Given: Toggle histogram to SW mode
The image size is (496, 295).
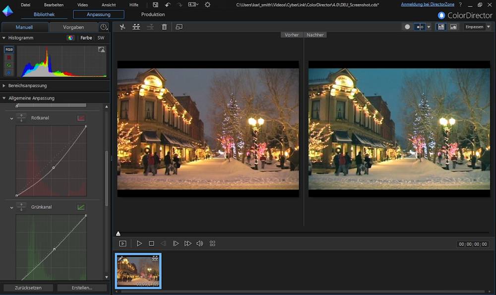Looking at the screenshot, I should coord(101,38).
